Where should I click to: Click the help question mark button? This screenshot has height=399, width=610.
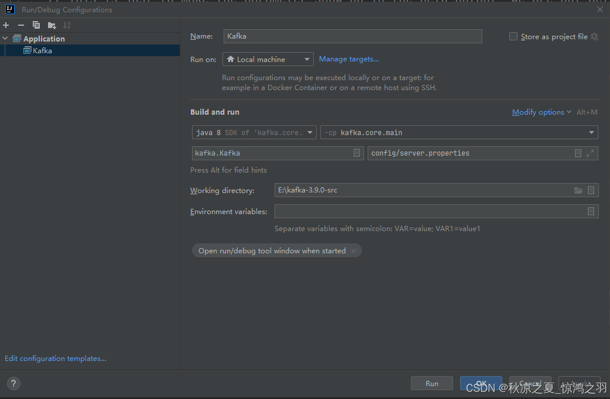(x=13, y=384)
